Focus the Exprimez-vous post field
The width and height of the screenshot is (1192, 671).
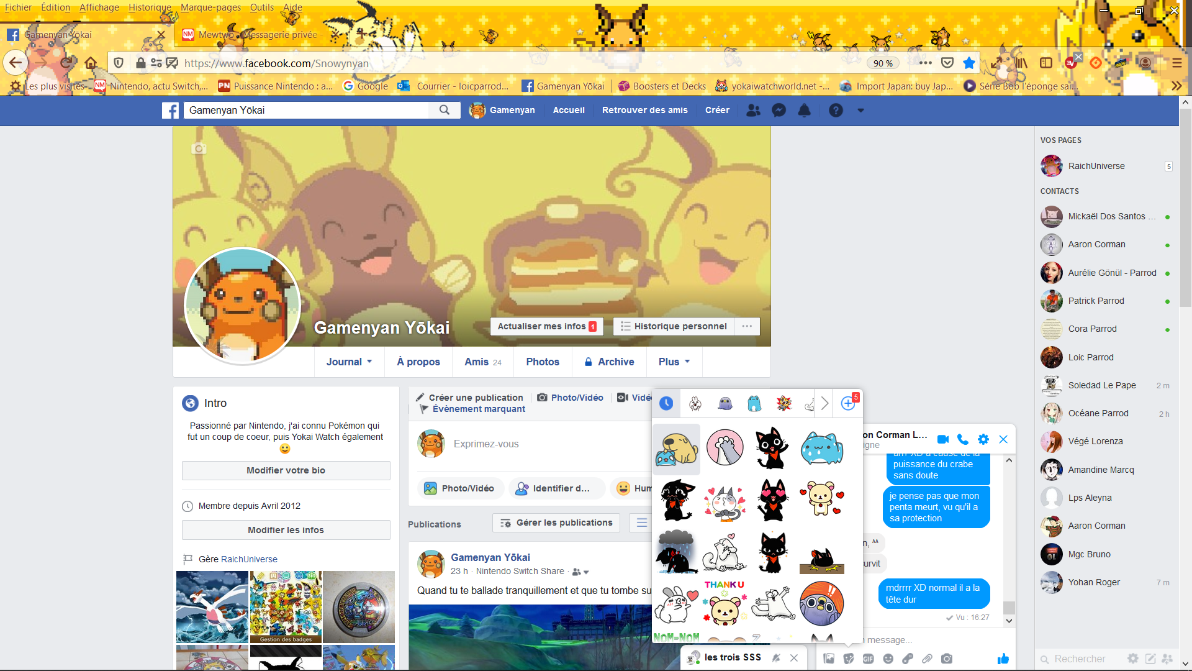486,444
